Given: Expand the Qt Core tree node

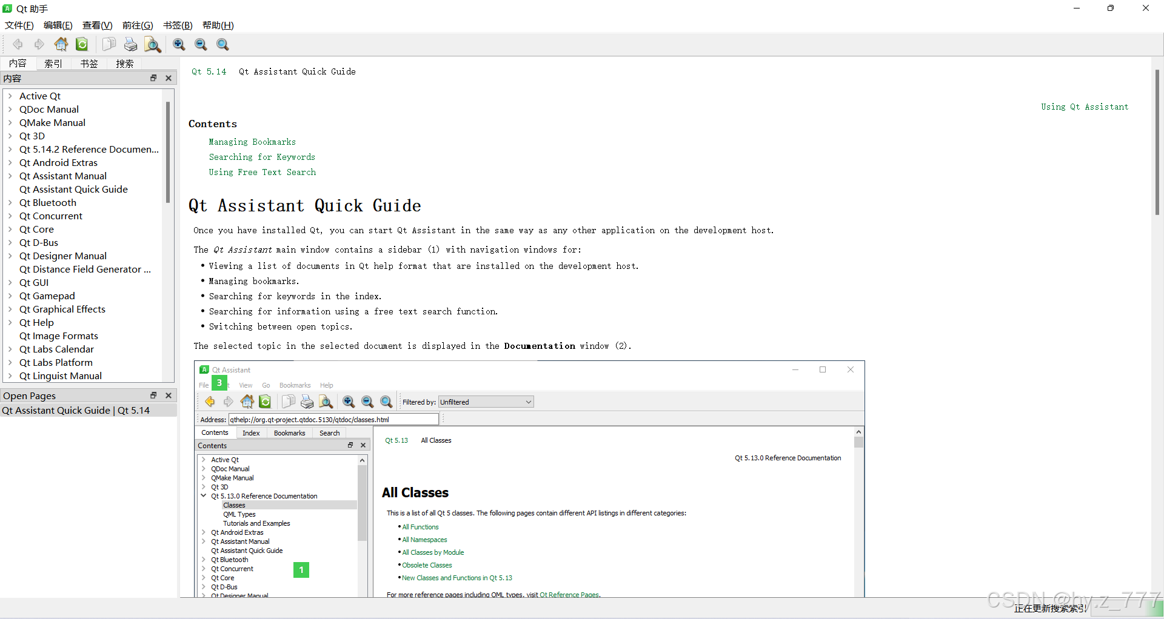Looking at the screenshot, I should pos(10,229).
